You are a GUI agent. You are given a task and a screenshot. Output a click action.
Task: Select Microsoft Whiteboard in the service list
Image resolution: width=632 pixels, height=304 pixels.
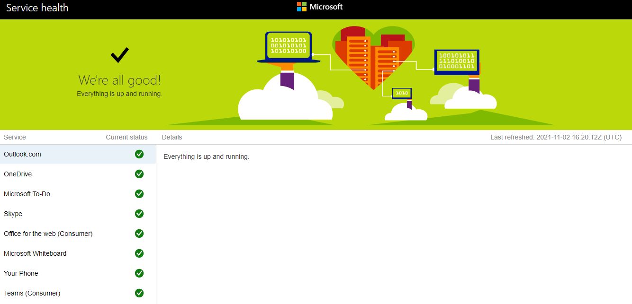pos(78,253)
